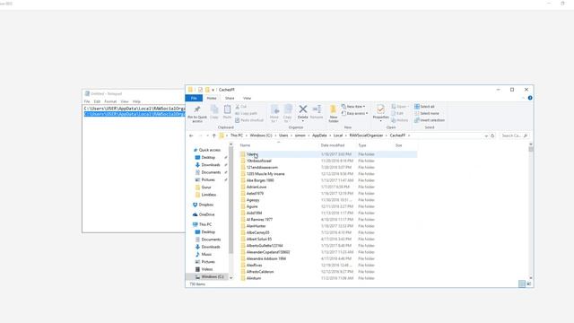Open the File tab in Explorer
The image size is (574, 323).
[x=194, y=98]
